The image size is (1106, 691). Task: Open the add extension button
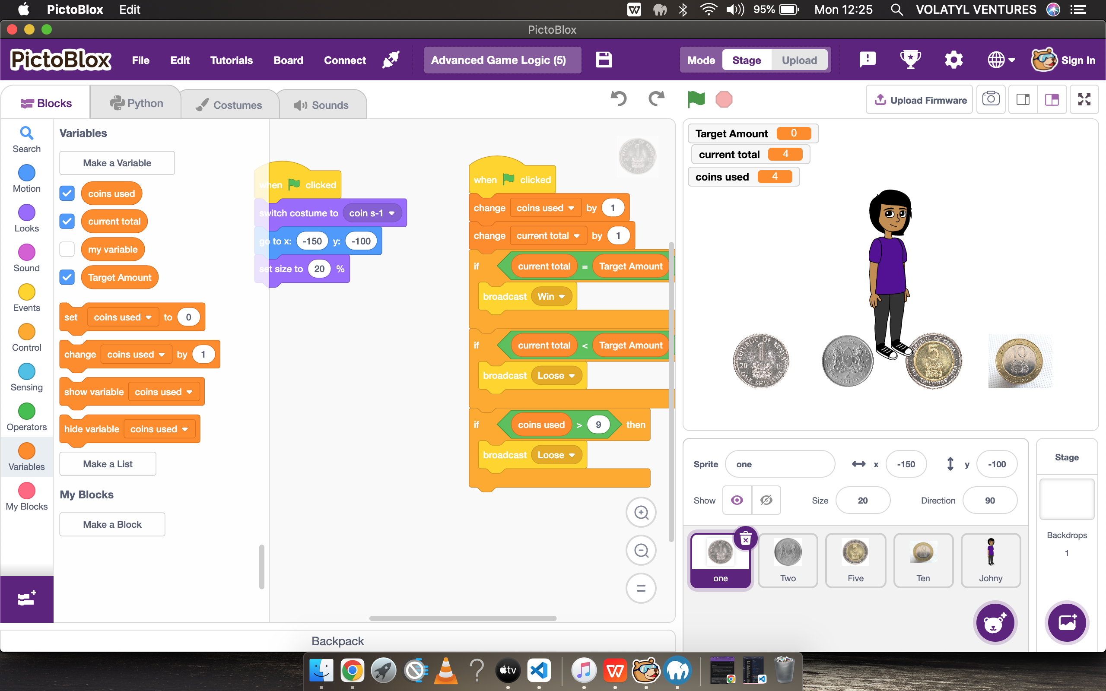[26, 599]
